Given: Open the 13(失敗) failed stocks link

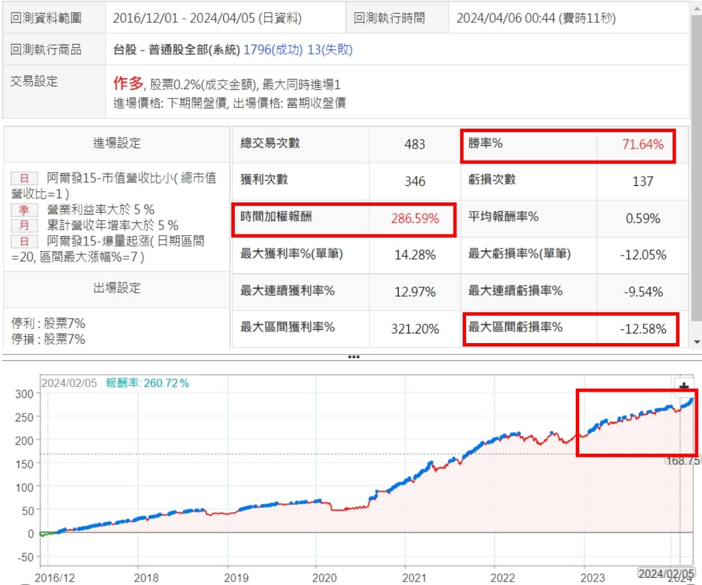Looking at the screenshot, I should click(330, 50).
